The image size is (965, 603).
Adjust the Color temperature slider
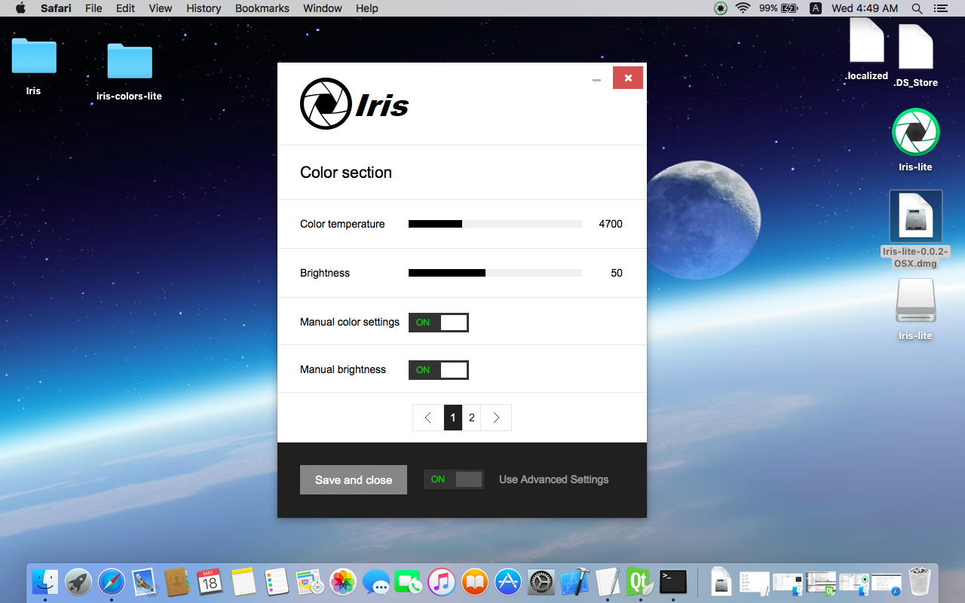pyautogui.click(x=495, y=224)
